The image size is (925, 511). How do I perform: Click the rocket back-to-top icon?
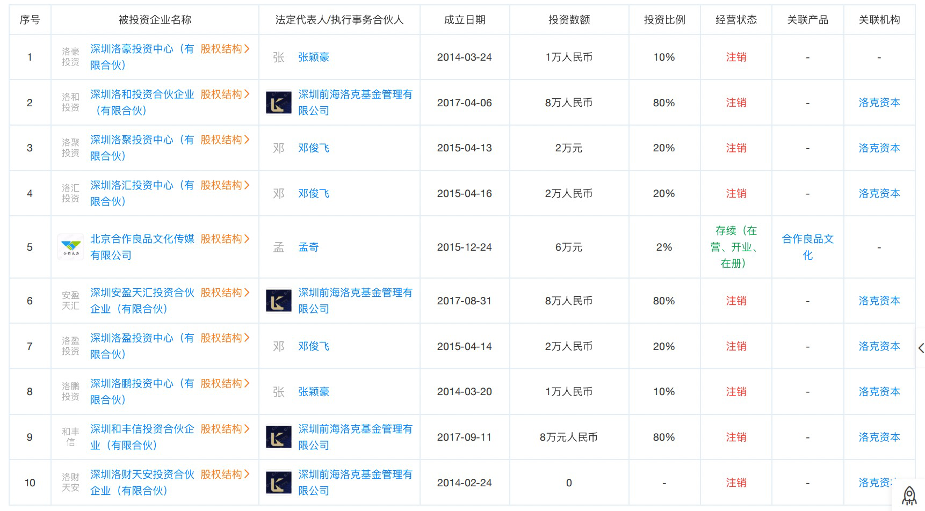(909, 495)
